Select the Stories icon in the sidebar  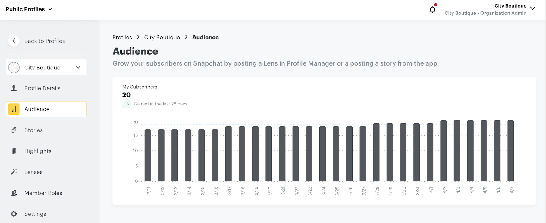click(14, 130)
